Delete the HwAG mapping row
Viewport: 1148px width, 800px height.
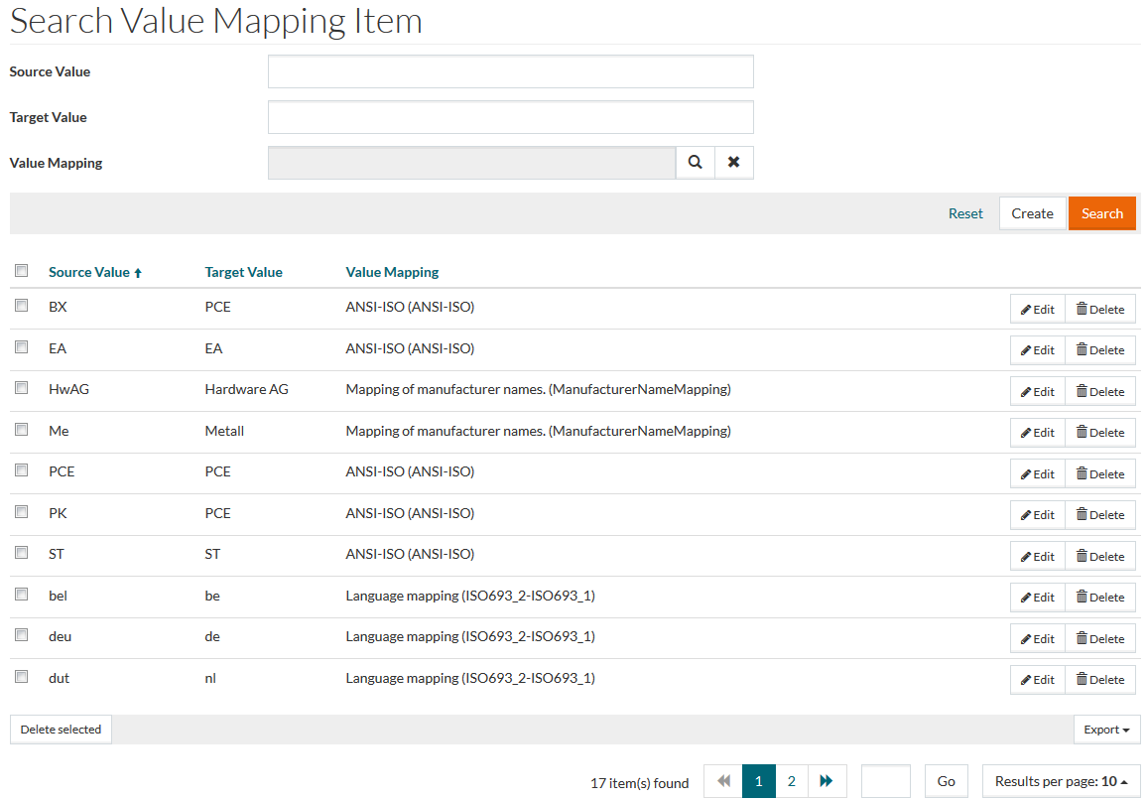pyautogui.click(x=1100, y=391)
